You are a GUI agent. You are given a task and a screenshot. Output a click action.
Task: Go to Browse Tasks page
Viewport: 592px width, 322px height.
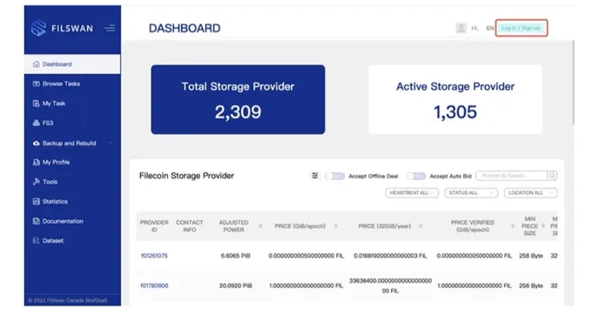coord(72,84)
